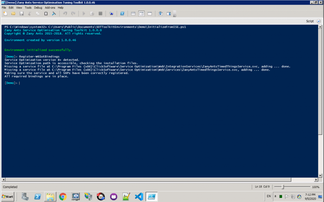Show script pane on the right layout icon
This screenshot has width=324, height=202.
click(x=141, y=14)
